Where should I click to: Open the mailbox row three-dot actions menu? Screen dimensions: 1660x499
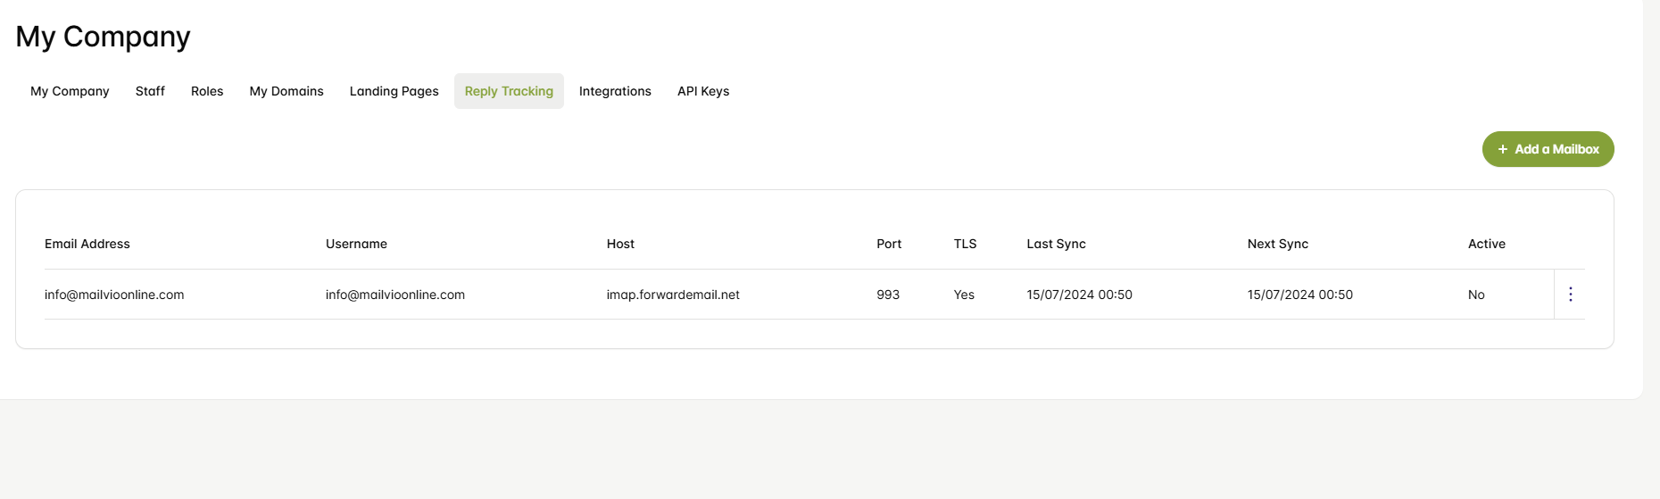(1571, 295)
